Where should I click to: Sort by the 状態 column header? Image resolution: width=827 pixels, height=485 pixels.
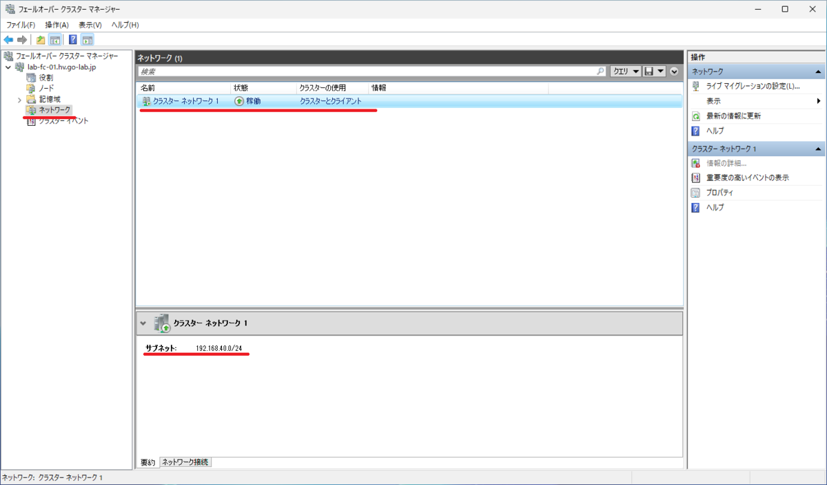(263, 88)
